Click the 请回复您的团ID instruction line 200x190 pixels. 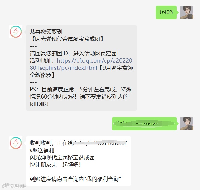[74, 54]
